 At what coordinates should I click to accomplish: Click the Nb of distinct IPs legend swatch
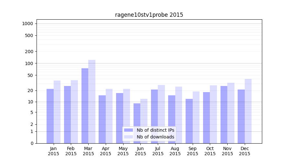[128, 130]
